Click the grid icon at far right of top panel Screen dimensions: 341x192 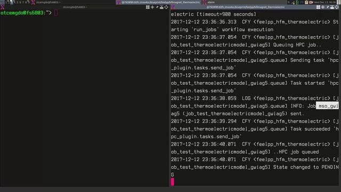pyautogui.click(x=339, y=2)
